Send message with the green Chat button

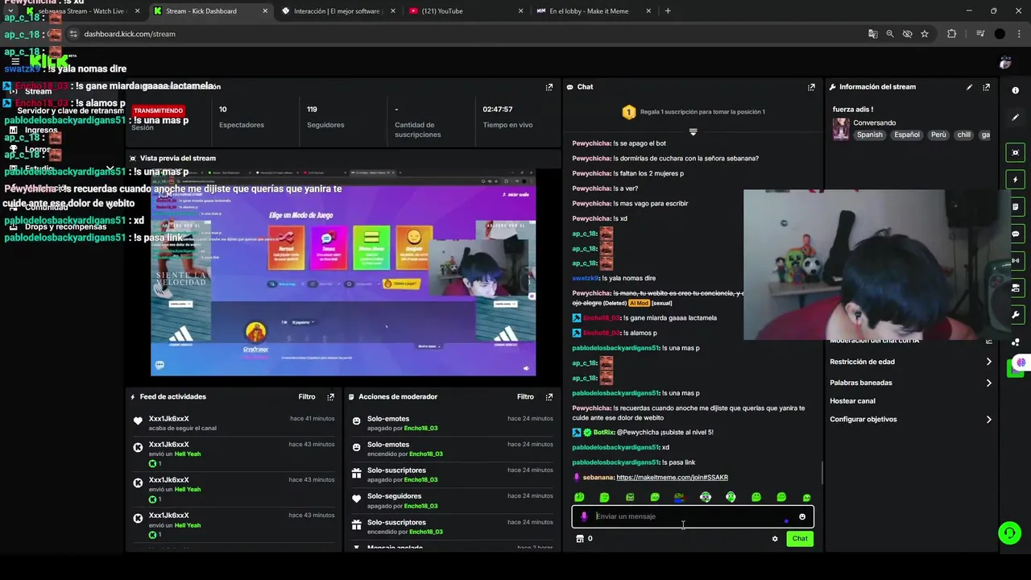coord(800,539)
